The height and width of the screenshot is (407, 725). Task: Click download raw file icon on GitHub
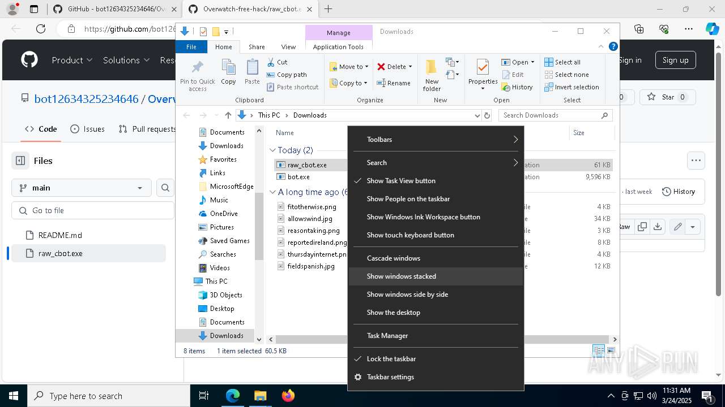658,227
